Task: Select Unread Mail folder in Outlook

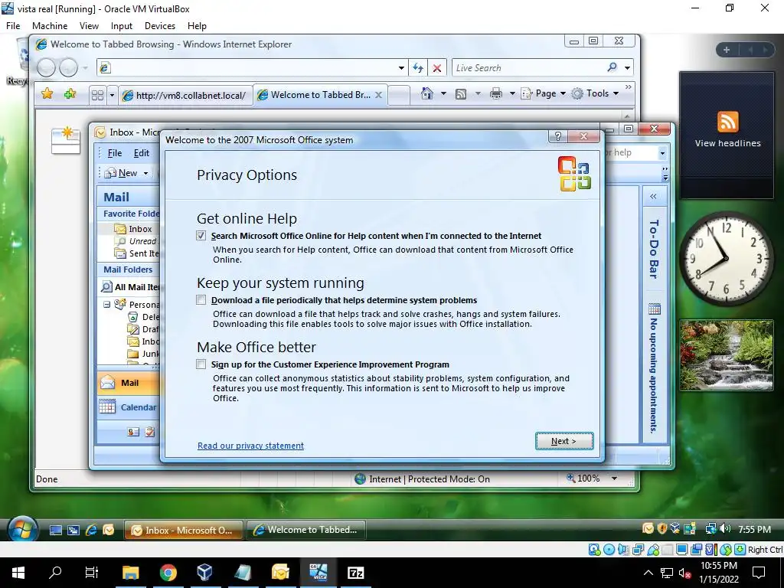Action: (135, 241)
